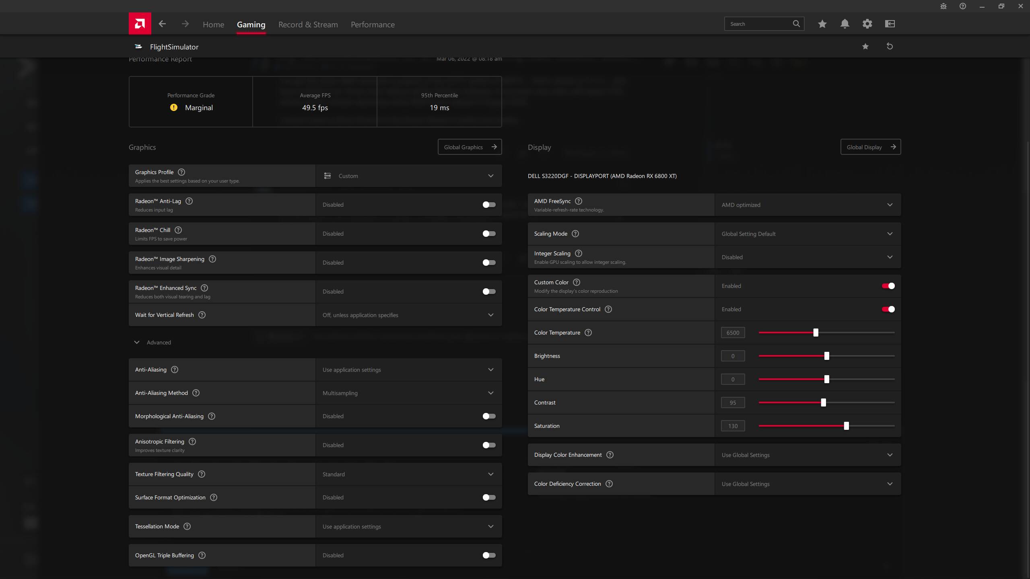
Task: Disable Custom Color toggle
Action: 888,286
